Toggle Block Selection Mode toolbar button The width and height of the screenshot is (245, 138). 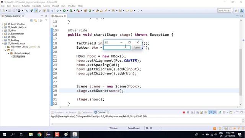click(x=48, y=11)
